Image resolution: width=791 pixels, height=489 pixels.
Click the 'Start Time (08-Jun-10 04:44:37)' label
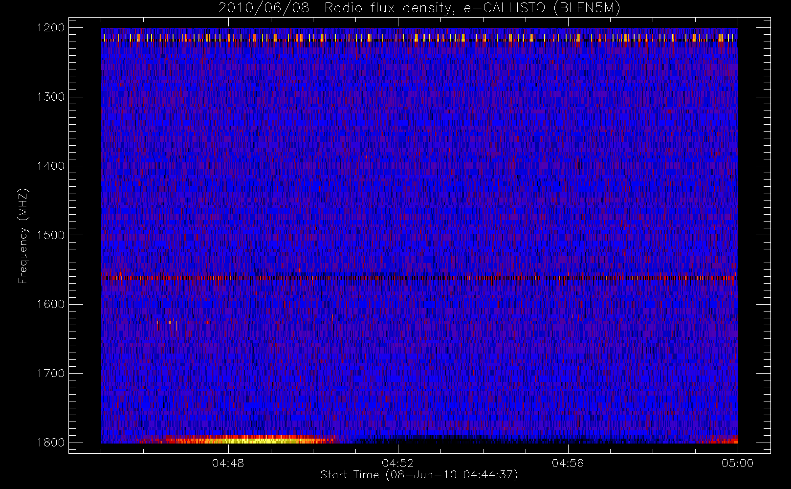pos(419,475)
